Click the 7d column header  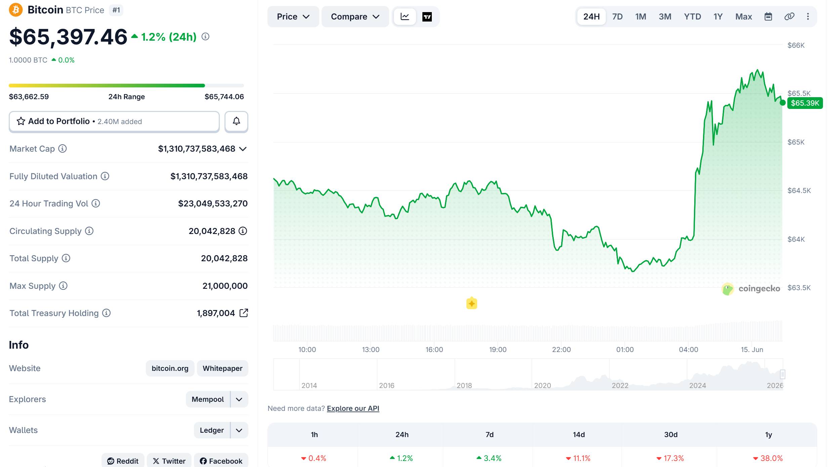point(490,435)
